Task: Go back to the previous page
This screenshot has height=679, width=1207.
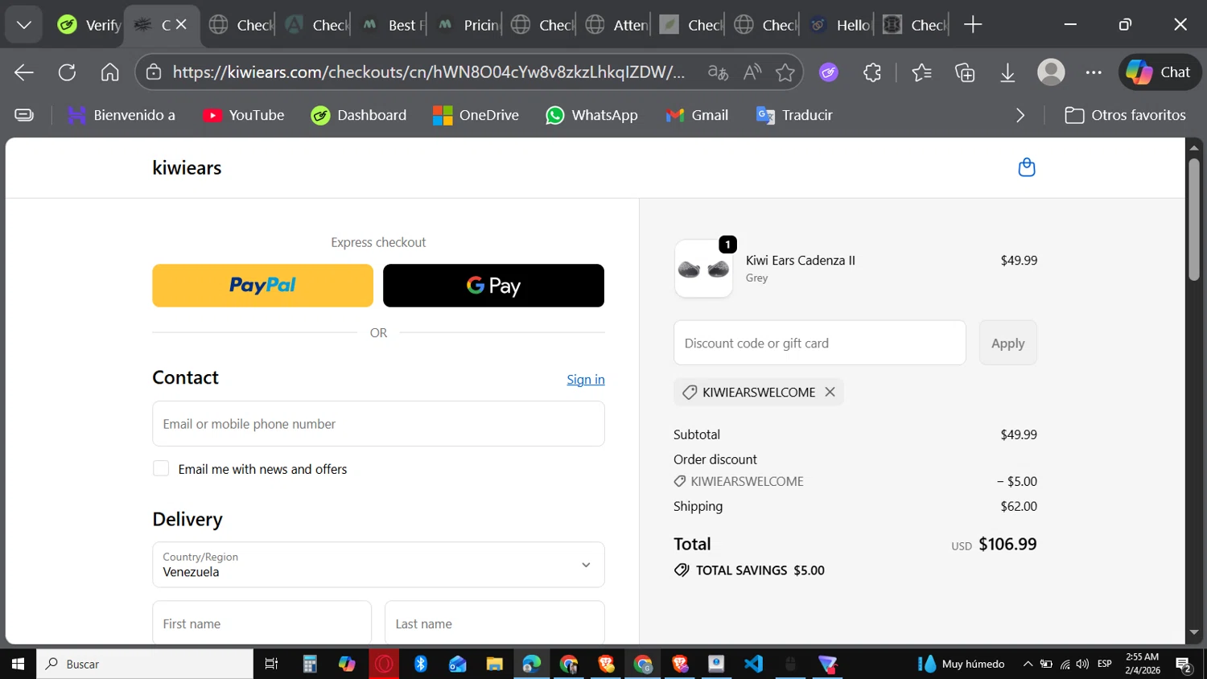Action: [24, 72]
